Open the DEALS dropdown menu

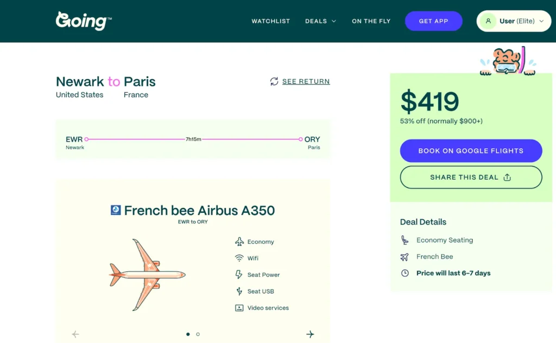pyautogui.click(x=320, y=21)
